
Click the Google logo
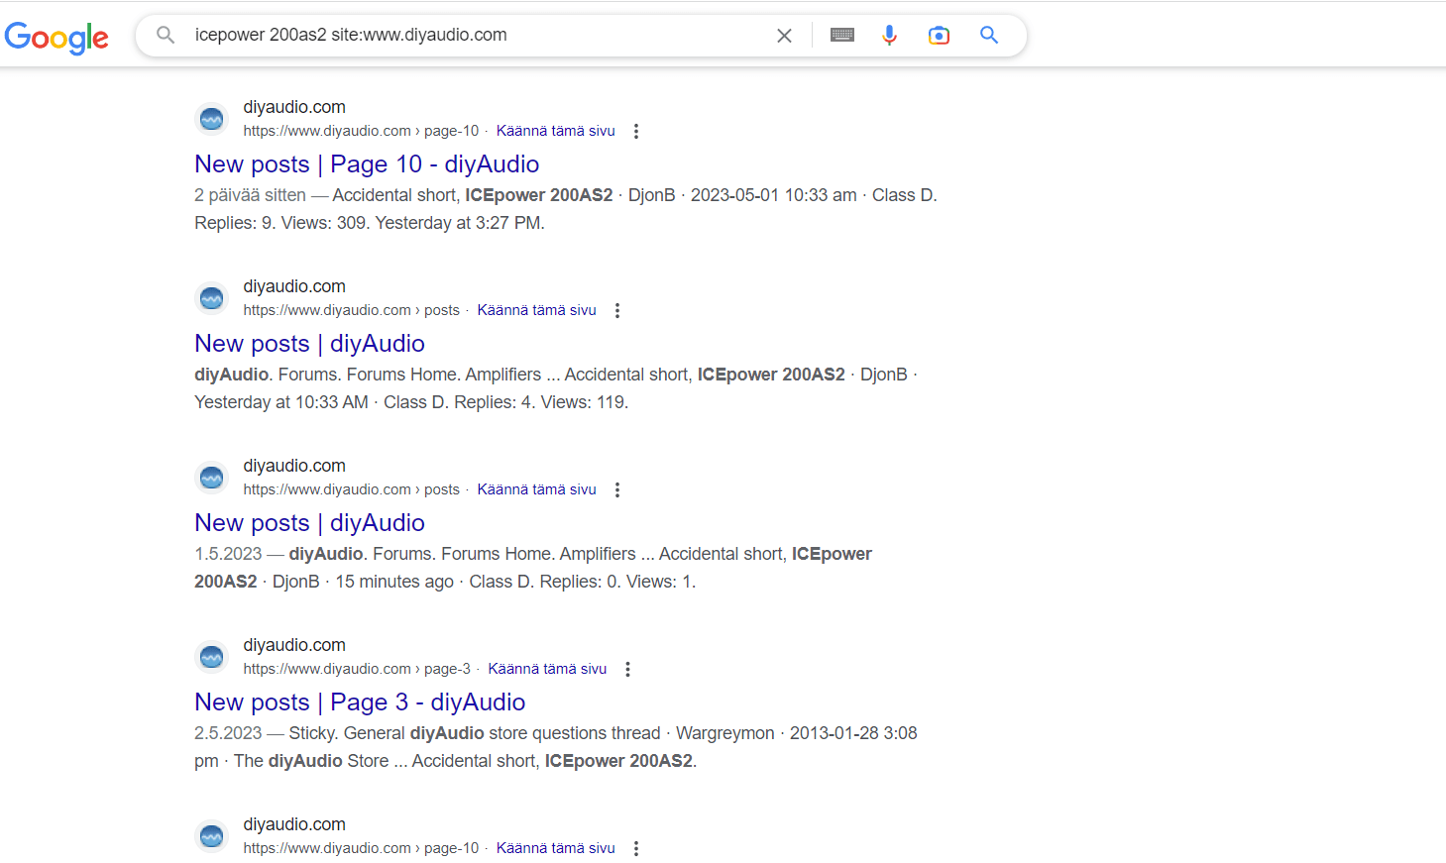56,38
